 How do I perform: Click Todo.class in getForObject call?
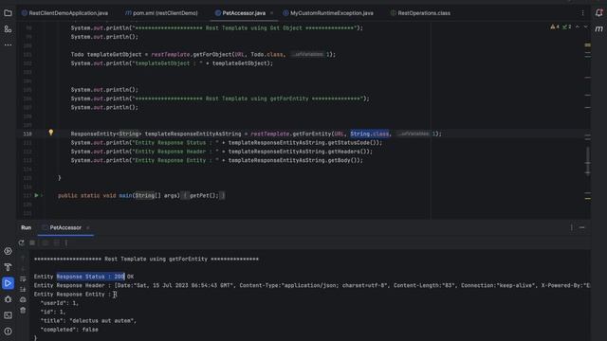pyautogui.click(x=267, y=55)
